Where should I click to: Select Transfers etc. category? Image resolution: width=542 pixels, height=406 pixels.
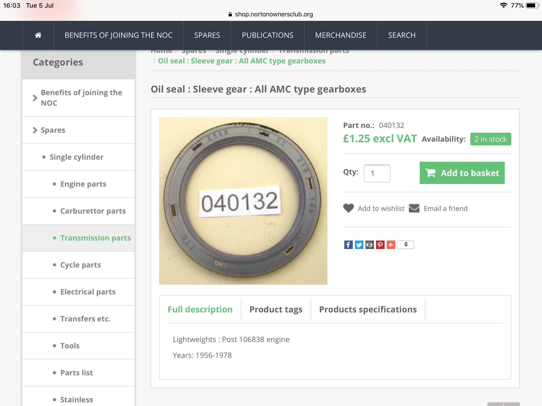tap(85, 319)
